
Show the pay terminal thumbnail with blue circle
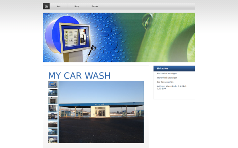pyautogui.click(x=53, y=84)
